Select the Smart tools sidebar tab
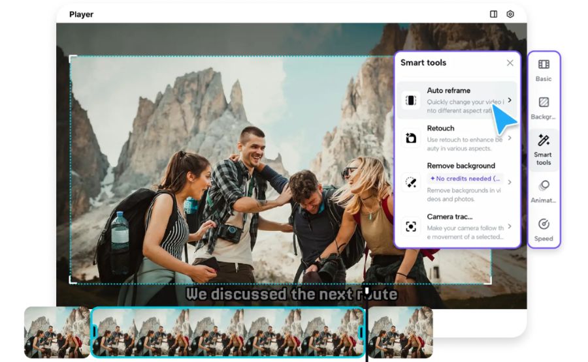Viewport: 588px width, 362px height. tap(544, 150)
